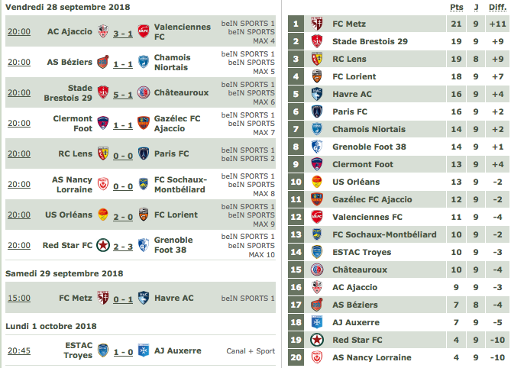
Task: Click the US Orléans logo in fixture list
Action: point(103,215)
